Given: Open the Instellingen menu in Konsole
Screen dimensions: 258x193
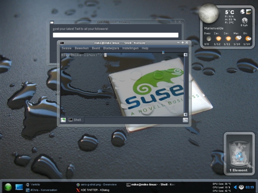Looking at the screenshot, I should [130, 48].
